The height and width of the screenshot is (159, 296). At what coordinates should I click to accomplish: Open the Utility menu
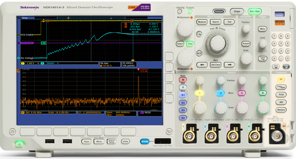pyautogui.click(x=125, y=141)
